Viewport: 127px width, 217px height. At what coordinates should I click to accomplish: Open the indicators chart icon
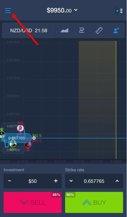point(82,30)
